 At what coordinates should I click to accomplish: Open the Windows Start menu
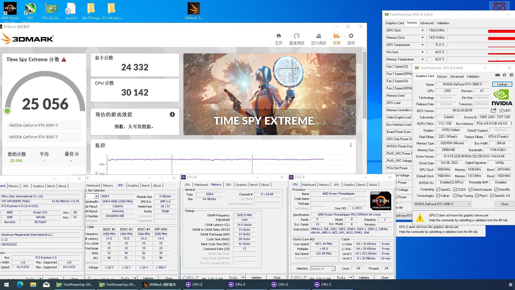(x=6, y=285)
